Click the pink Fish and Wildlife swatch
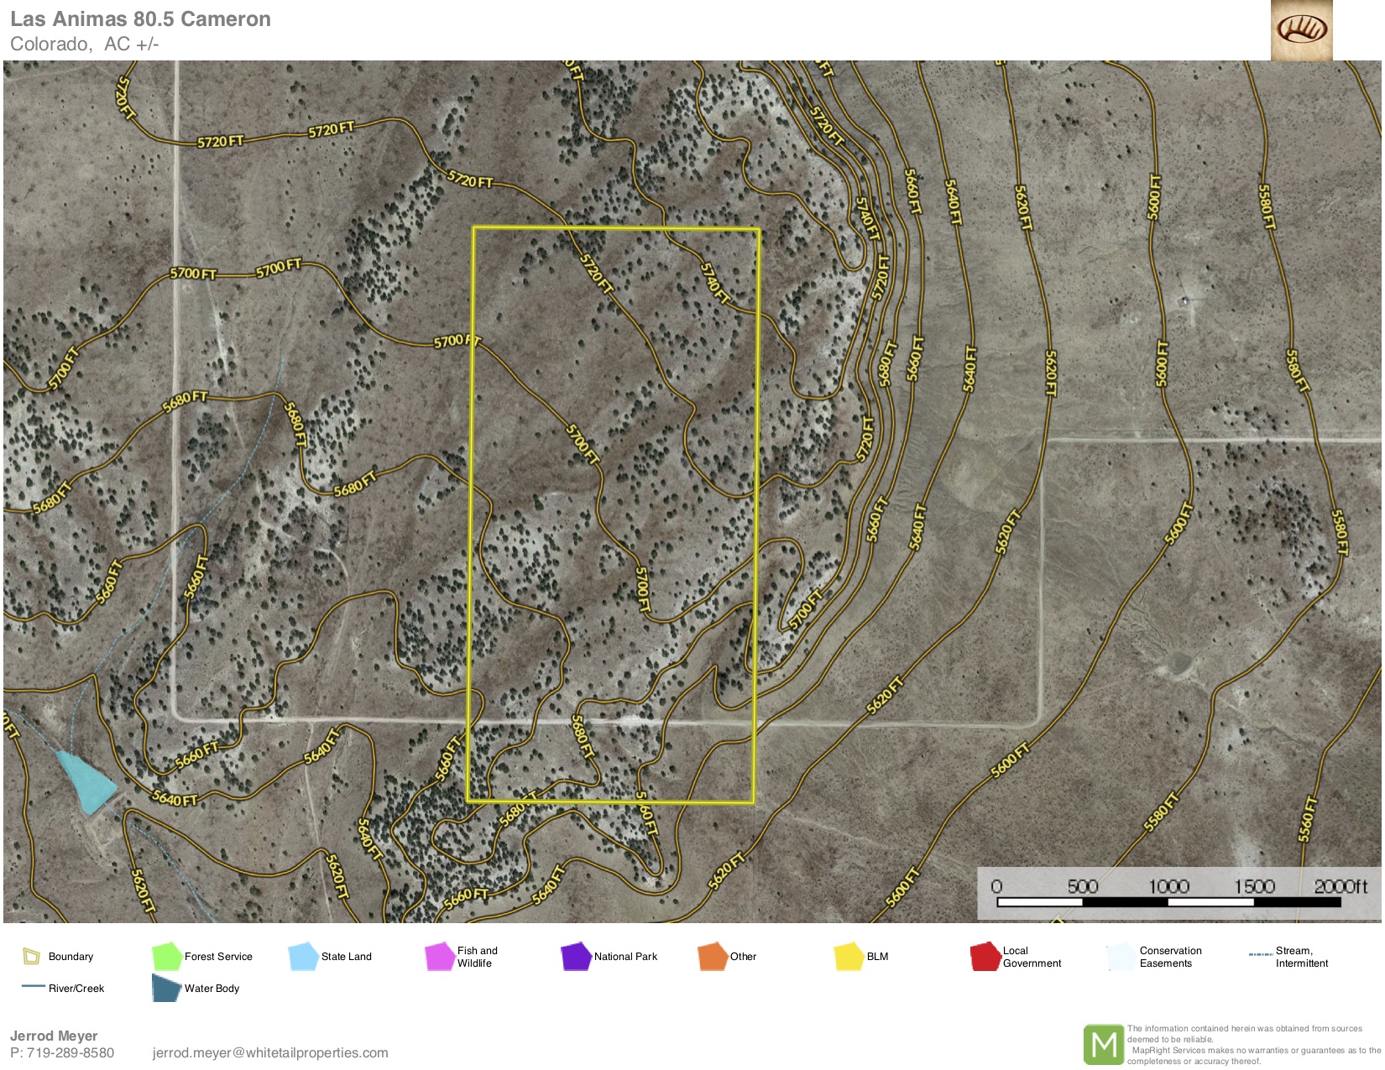Viewport: 1385px width, 1070px height. pos(440,956)
